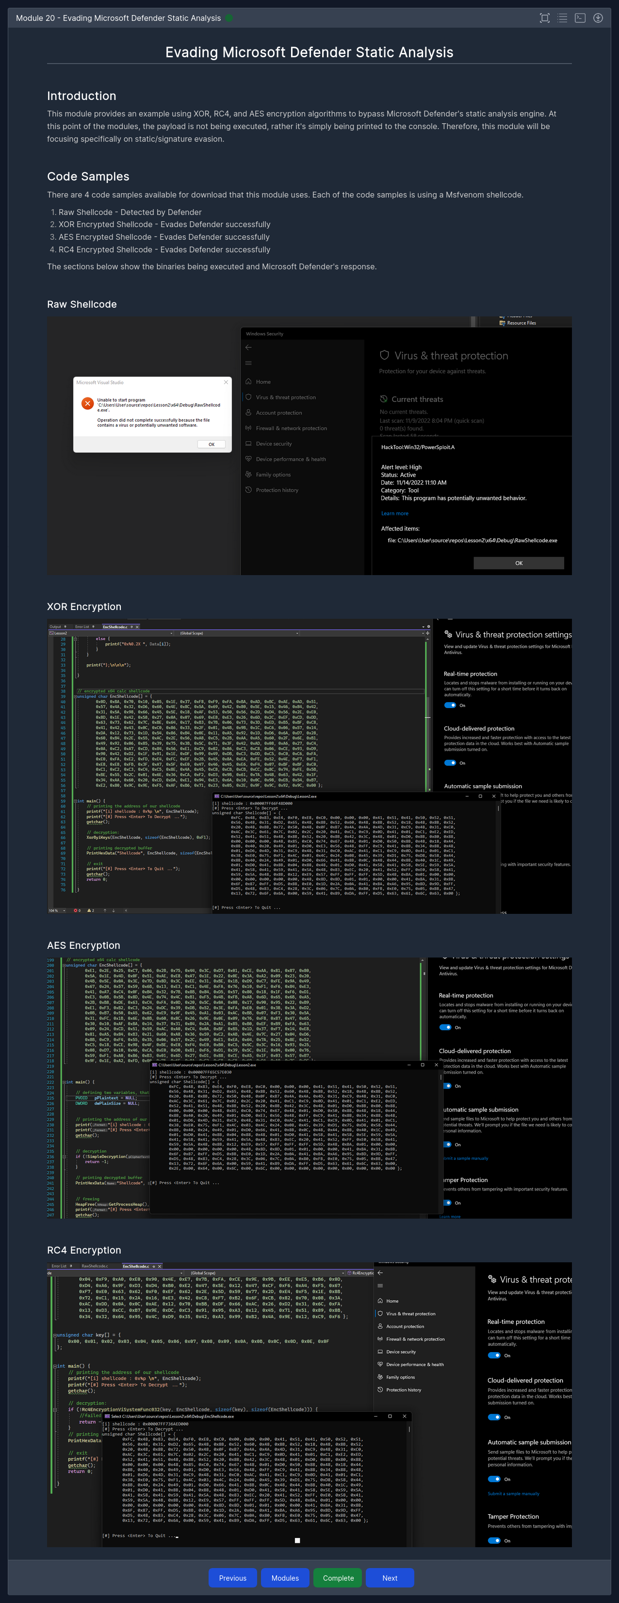Mark the module as Complete
The height and width of the screenshot is (1603, 619).
point(338,1578)
